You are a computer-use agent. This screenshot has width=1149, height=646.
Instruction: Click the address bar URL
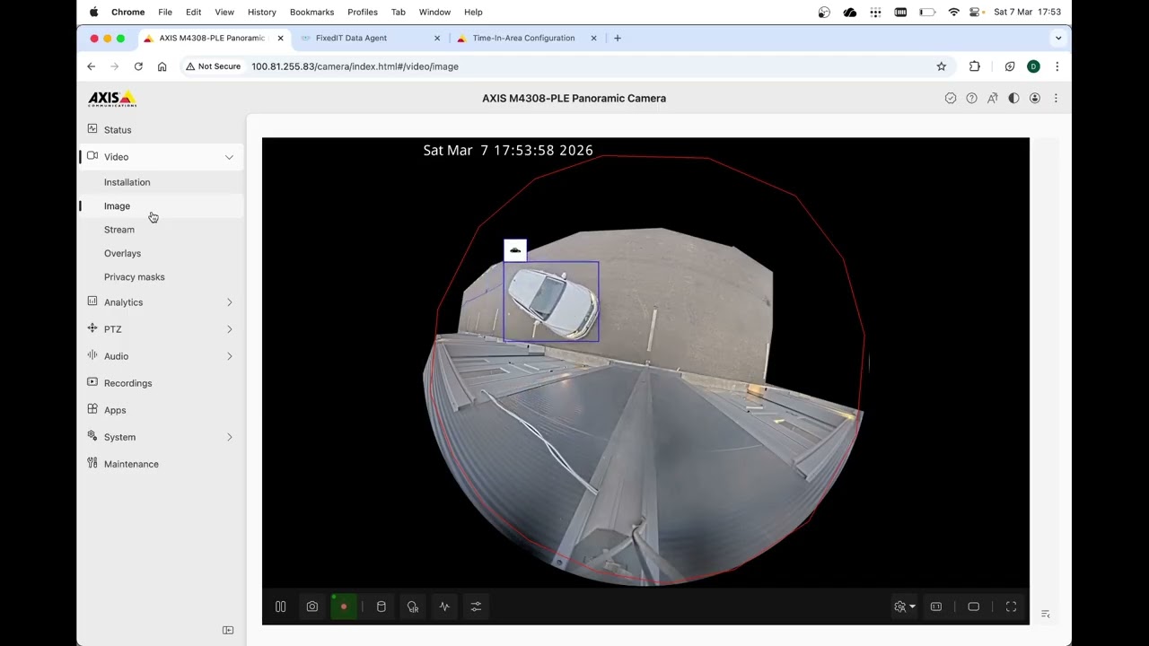coord(355,66)
